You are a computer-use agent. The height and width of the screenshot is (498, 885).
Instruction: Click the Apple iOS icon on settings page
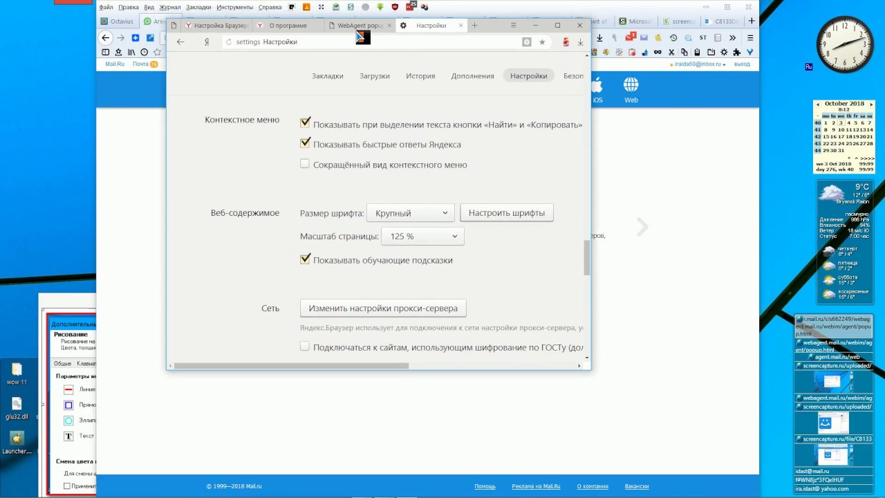596,84
